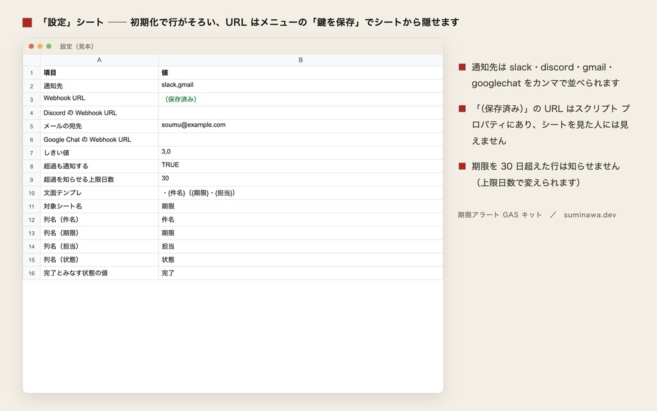657x411 pixels.
Task: Click the template cell with {件名}
Action: pos(300,193)
